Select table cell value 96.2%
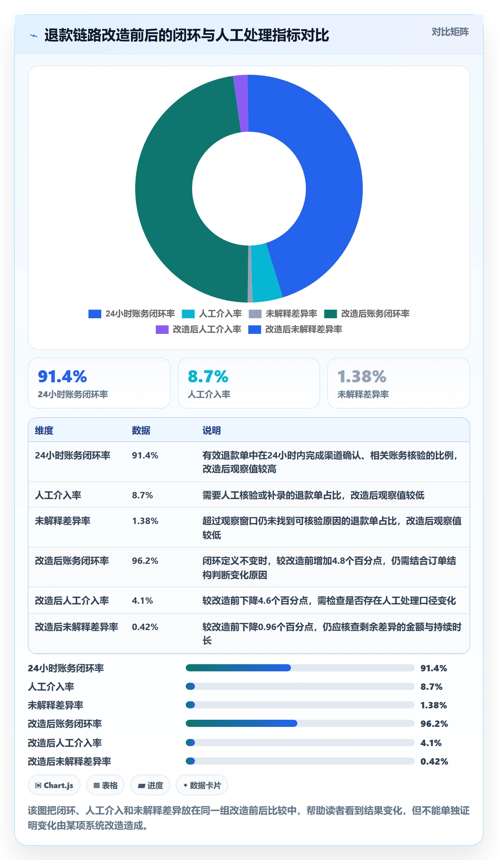498x860 pixels. 145,561
